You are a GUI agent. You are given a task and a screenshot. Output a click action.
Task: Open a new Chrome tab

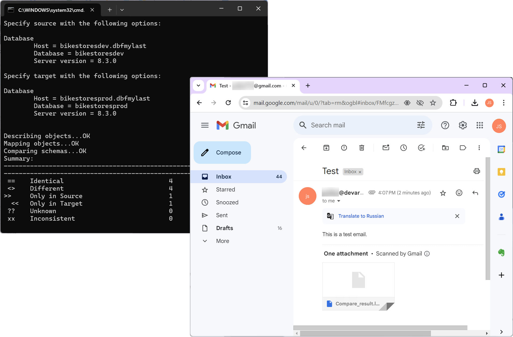click(308, 86)
